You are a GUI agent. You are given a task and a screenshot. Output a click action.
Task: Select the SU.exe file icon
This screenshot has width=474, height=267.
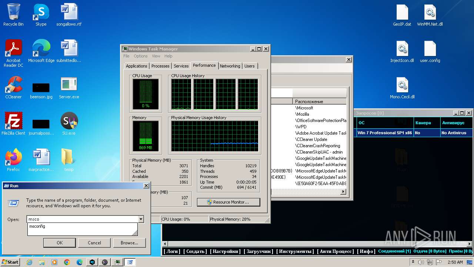point(69,124)
